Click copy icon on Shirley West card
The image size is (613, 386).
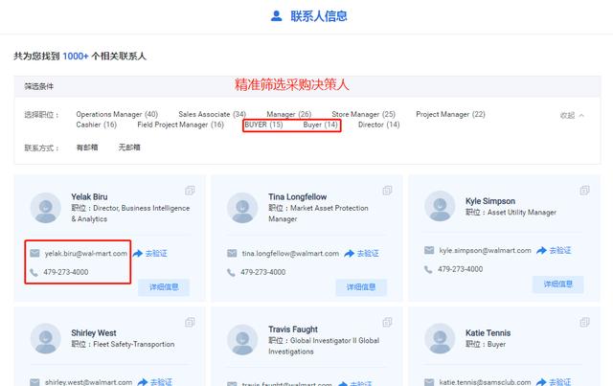point(190,322)
